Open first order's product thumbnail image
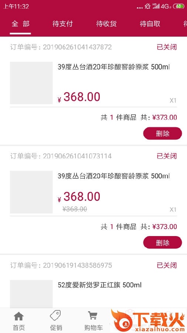The image size is (187, 333). click(x=31, y=83)
